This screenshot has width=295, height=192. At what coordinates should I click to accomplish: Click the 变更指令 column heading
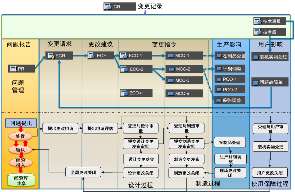point(164,45)
